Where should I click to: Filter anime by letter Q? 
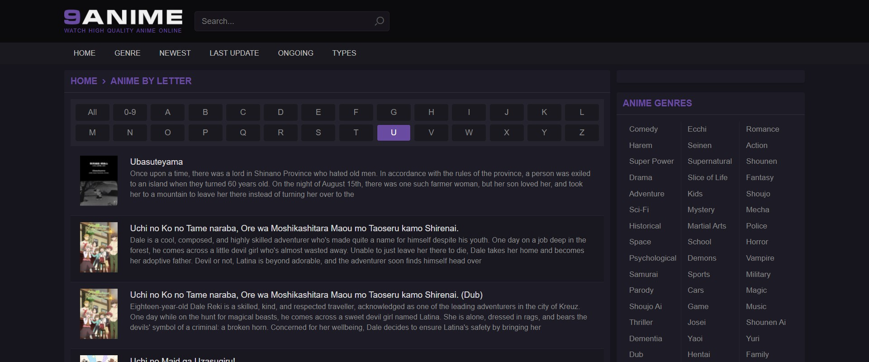click(x=243, y=133)
